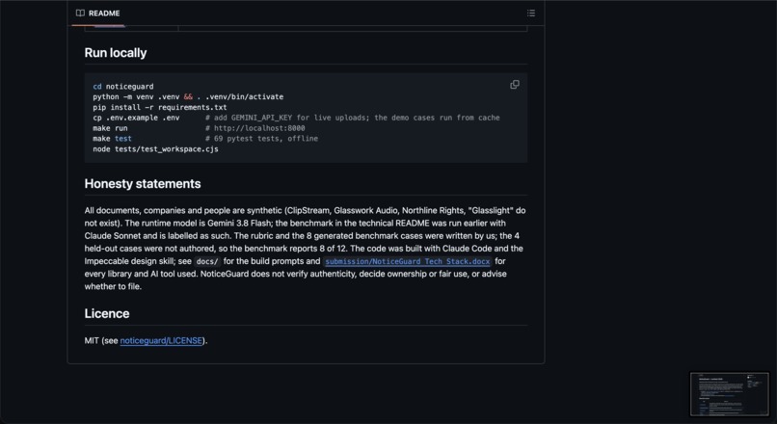Viewport: 777px width, 424px height.
Task: Select the README tab
Action: [x=98, y=13]
